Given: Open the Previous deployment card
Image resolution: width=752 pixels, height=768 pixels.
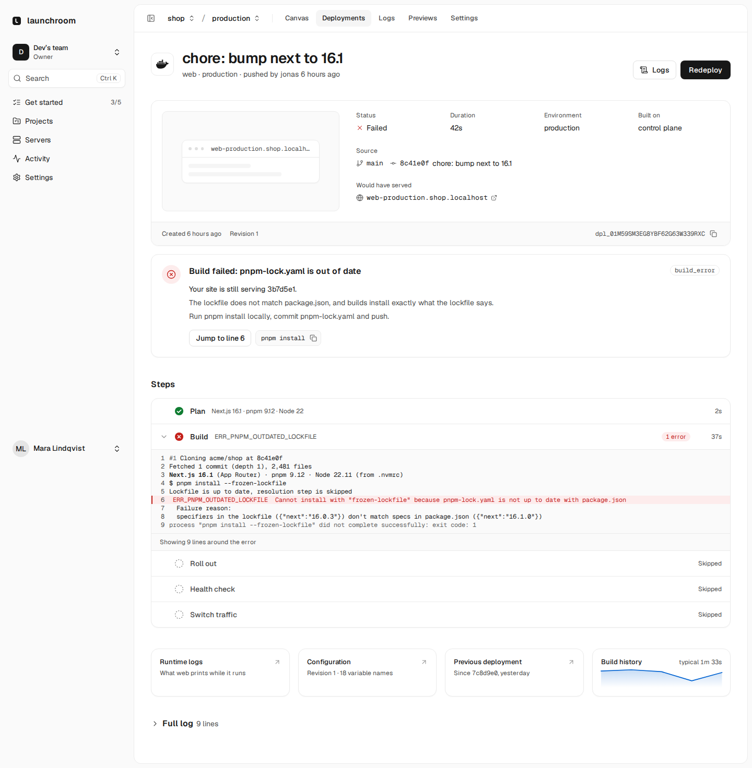Looking at the screenshot, I should pos(514,673).
